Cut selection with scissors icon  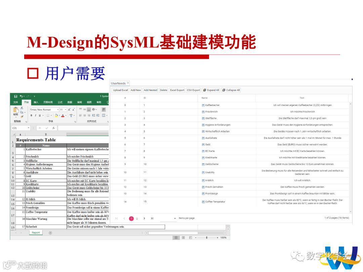click(22, 108)
